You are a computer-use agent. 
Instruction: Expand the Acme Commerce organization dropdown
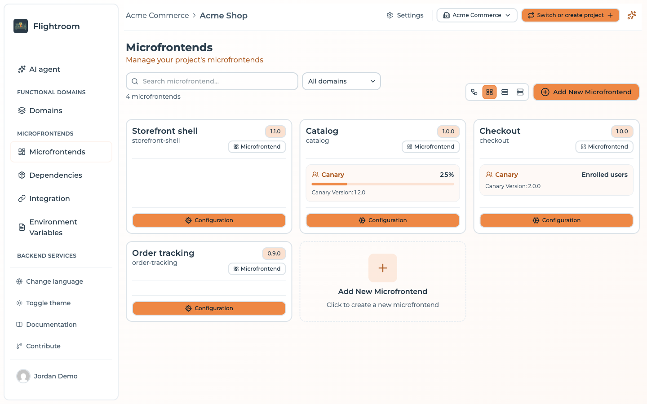click(477, 15)
